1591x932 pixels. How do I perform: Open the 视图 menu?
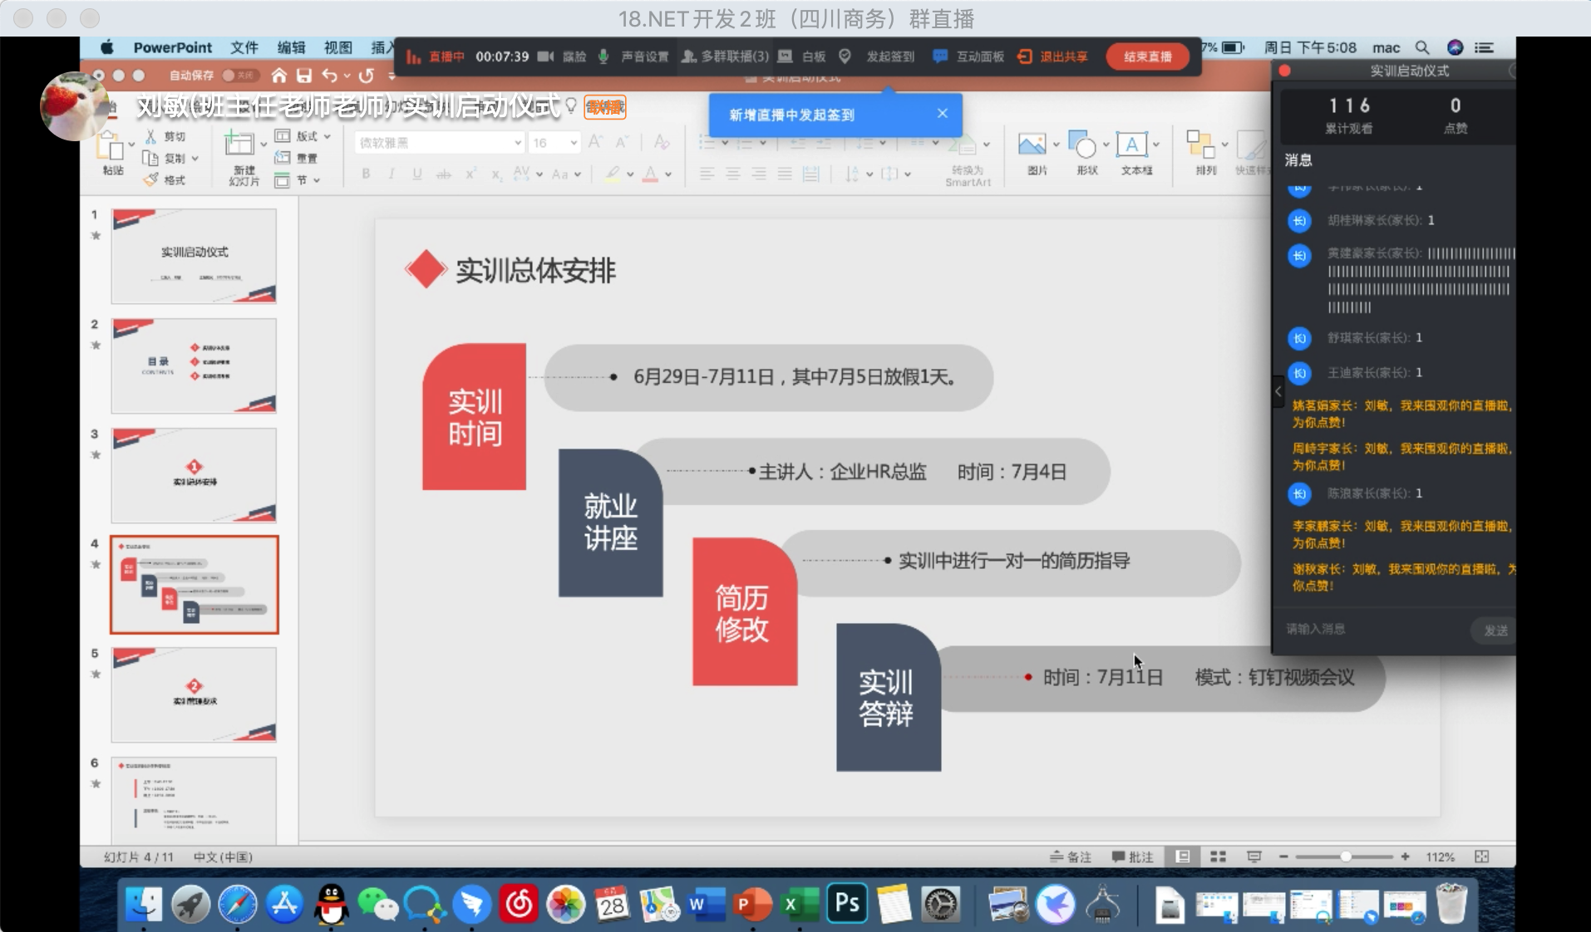[x=337, y=47]
